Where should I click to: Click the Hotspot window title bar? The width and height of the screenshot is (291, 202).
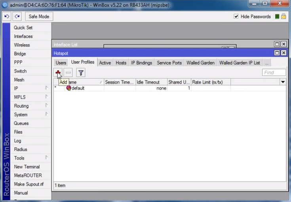(x=162, y=53)
